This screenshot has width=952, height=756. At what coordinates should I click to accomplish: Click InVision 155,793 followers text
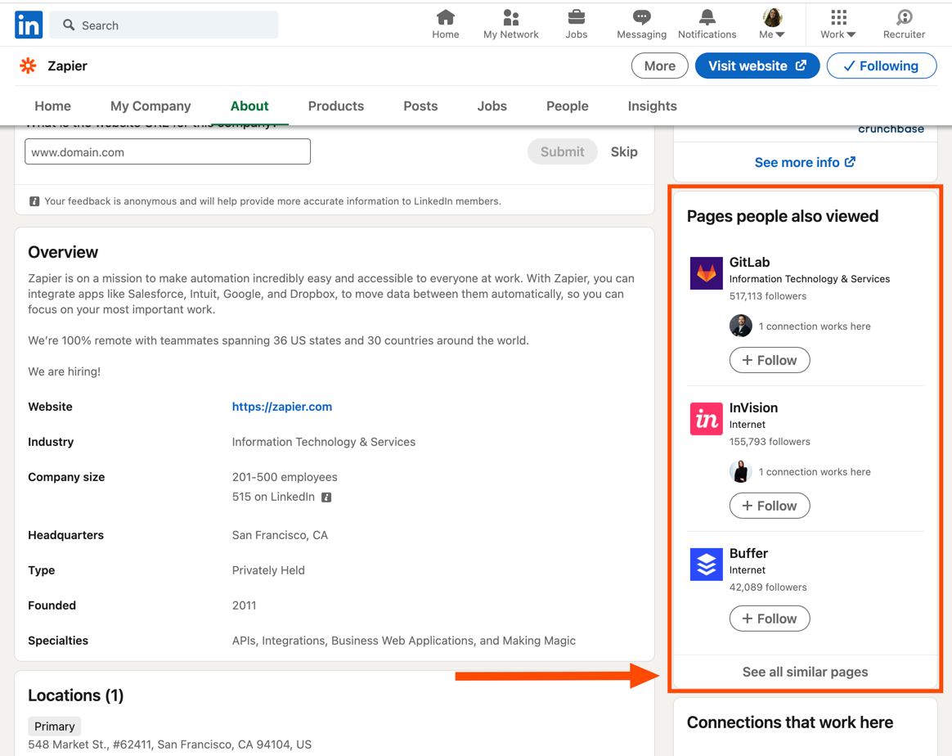[770, 442]
